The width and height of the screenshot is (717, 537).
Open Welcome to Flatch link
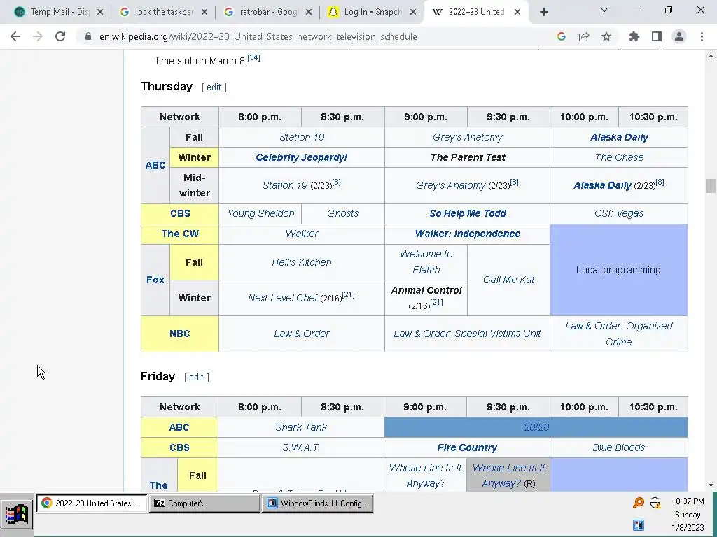click(426, 262)
